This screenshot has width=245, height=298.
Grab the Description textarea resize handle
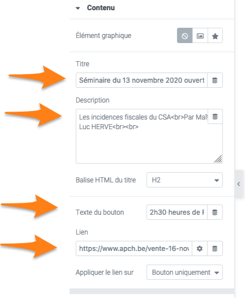pos(218,159)
